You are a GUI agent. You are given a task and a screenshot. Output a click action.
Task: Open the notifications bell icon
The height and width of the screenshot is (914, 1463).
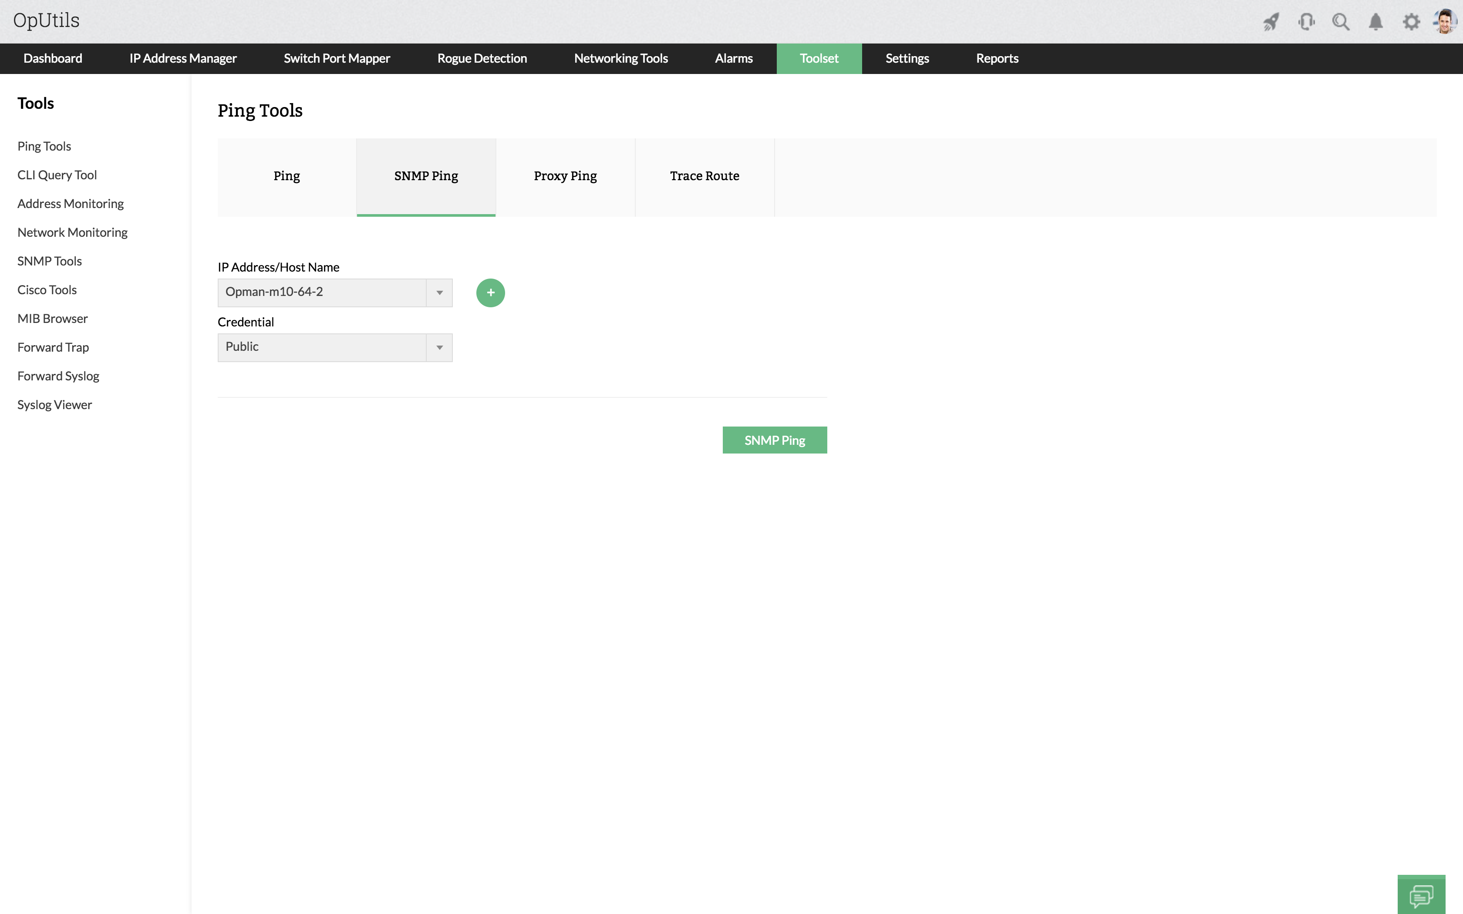[x=1375, y=22]
